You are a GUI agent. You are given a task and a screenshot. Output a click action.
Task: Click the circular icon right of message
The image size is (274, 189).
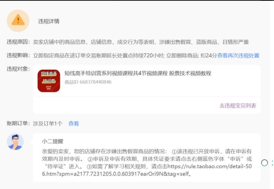264,163
